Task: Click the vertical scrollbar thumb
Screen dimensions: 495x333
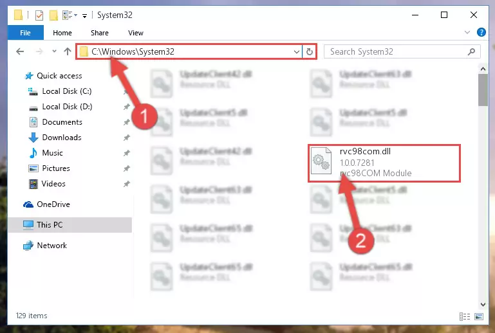Action: pos(483,90)
